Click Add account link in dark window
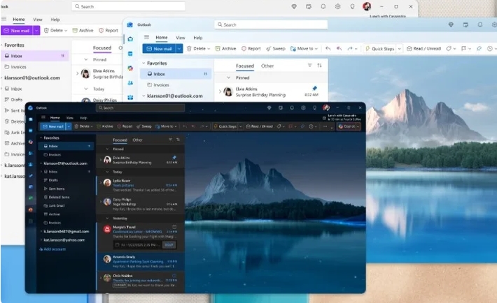Image resolution: width=497 pixels, height=303 pixels. tap(52, 249)
